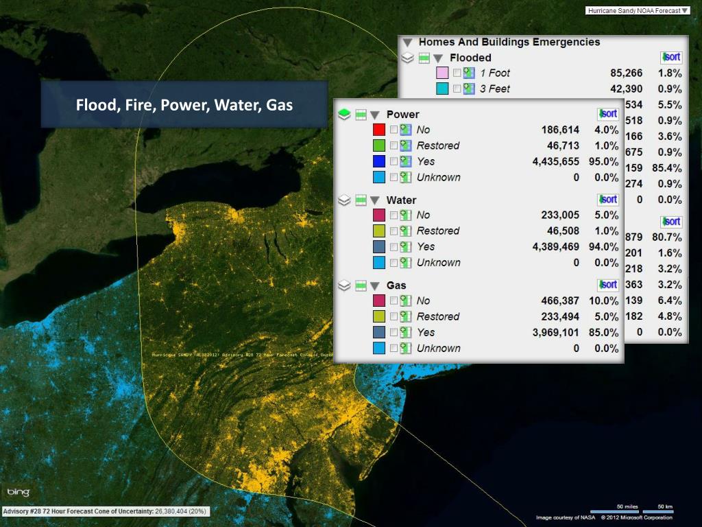The height and width of the screenshot is (527, 702).
Task: Click the Power group heading label
Action: [x=403, y=115]
